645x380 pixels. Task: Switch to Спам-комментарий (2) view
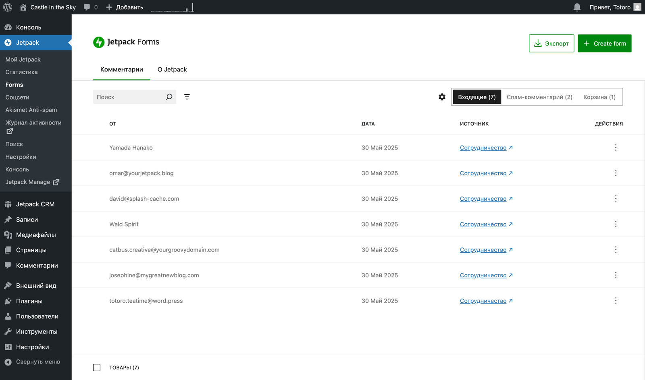click(539, 97)
